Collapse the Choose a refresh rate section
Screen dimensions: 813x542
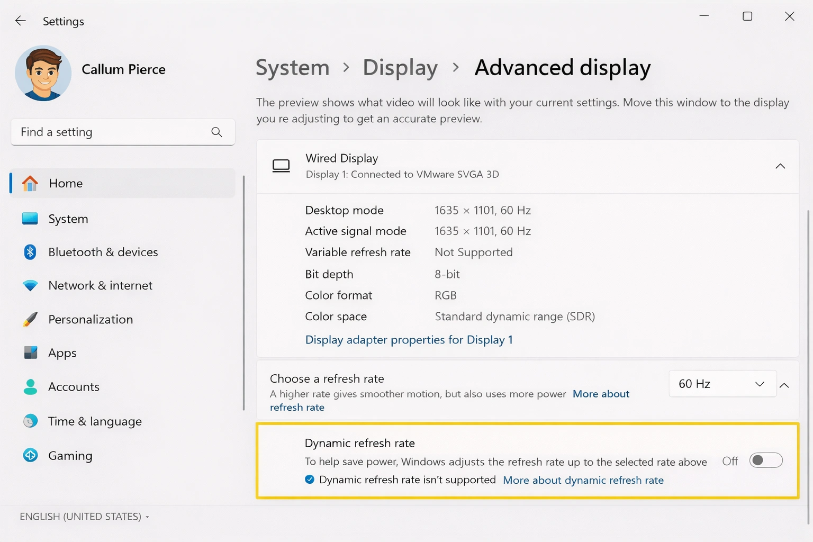click(784, 386)
